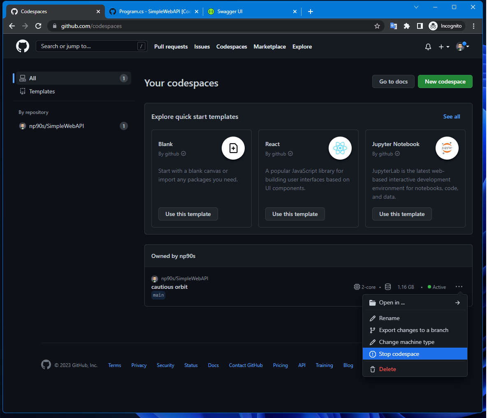
Task: Open Issues in the header
Action: [x=202, y=46]
